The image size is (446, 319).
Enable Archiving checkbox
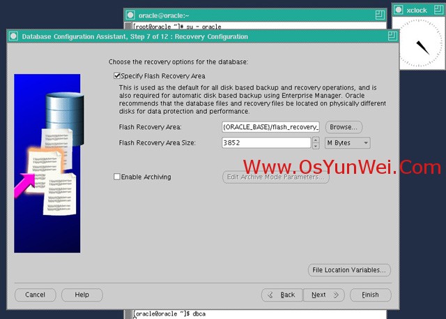pos(117,177)
